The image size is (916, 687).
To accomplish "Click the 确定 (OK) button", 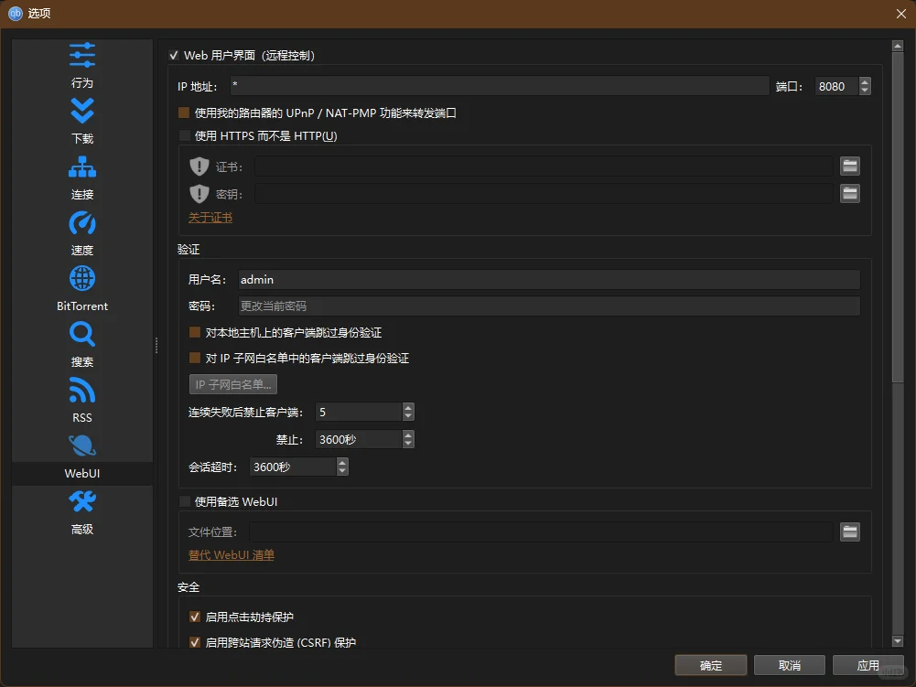I will [711, 665].
